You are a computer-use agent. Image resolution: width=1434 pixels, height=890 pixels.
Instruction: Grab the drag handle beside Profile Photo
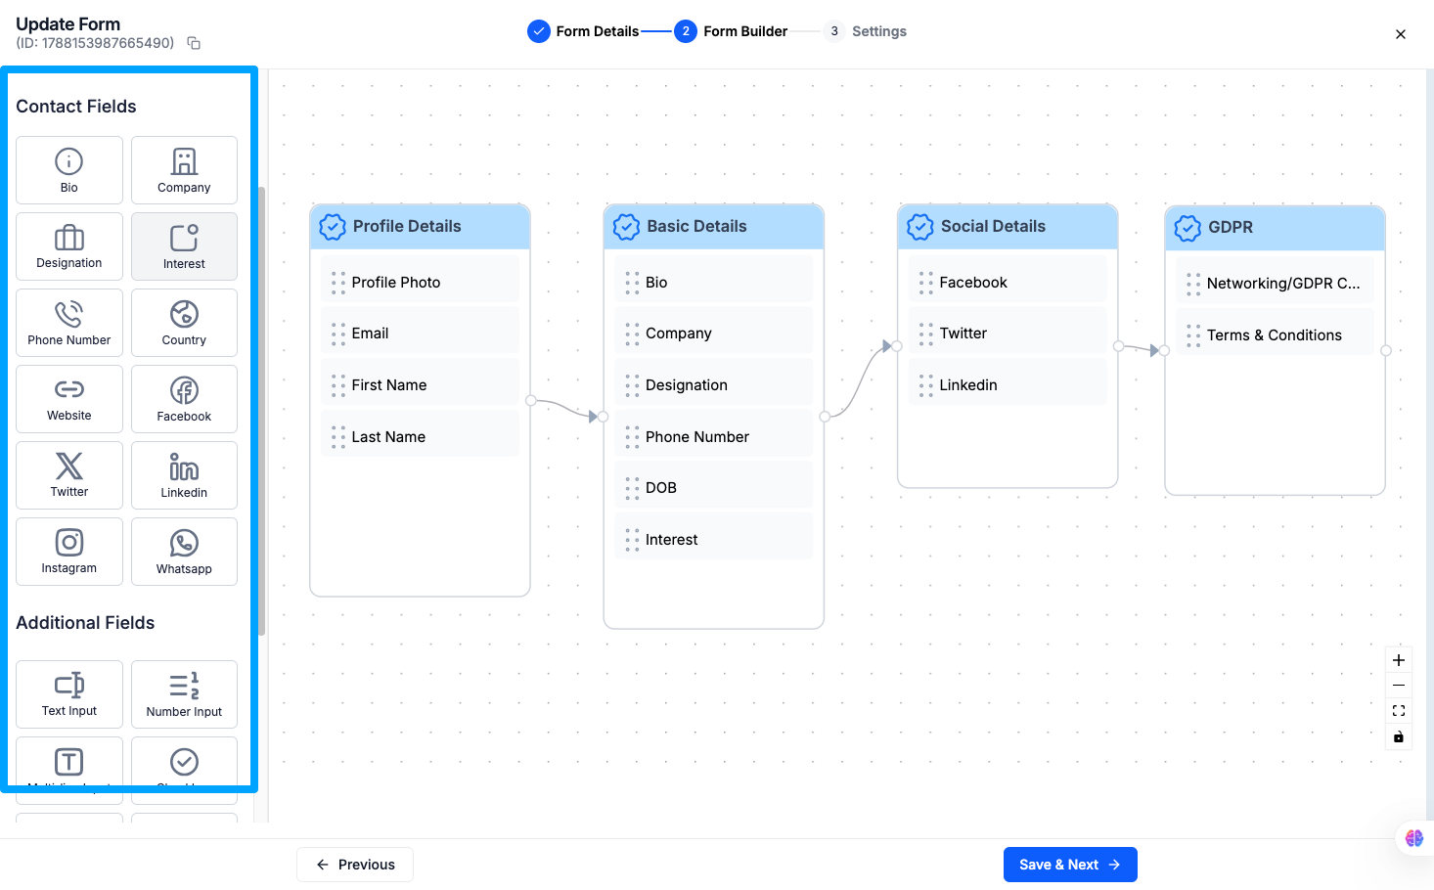tap(338, 283)
